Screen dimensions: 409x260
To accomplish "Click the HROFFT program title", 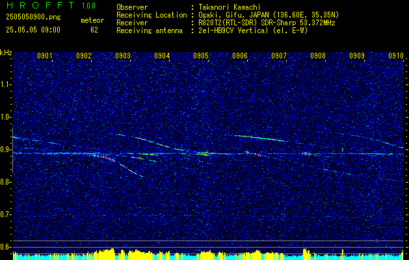I will (x=40, y=5).
